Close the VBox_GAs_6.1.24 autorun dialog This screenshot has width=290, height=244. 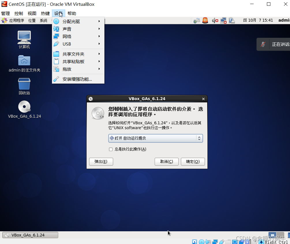point(203,99)
